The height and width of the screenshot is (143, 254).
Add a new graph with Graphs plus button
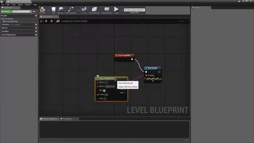pos(36,16)
